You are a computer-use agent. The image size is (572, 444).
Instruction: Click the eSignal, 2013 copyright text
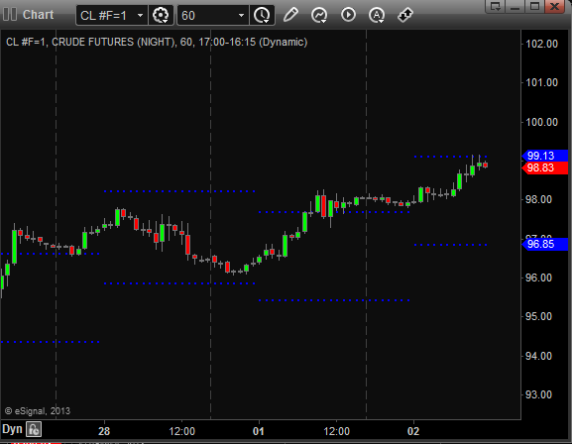38,411
